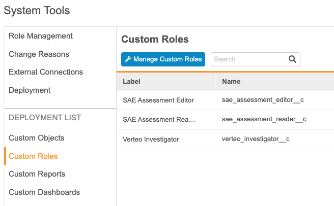Click the verteo_investigator__c name cell
The image size is (334, 206).
pos(256,139)
